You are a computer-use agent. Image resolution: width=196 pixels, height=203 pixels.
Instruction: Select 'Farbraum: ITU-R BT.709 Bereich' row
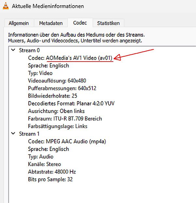point(65,119)
